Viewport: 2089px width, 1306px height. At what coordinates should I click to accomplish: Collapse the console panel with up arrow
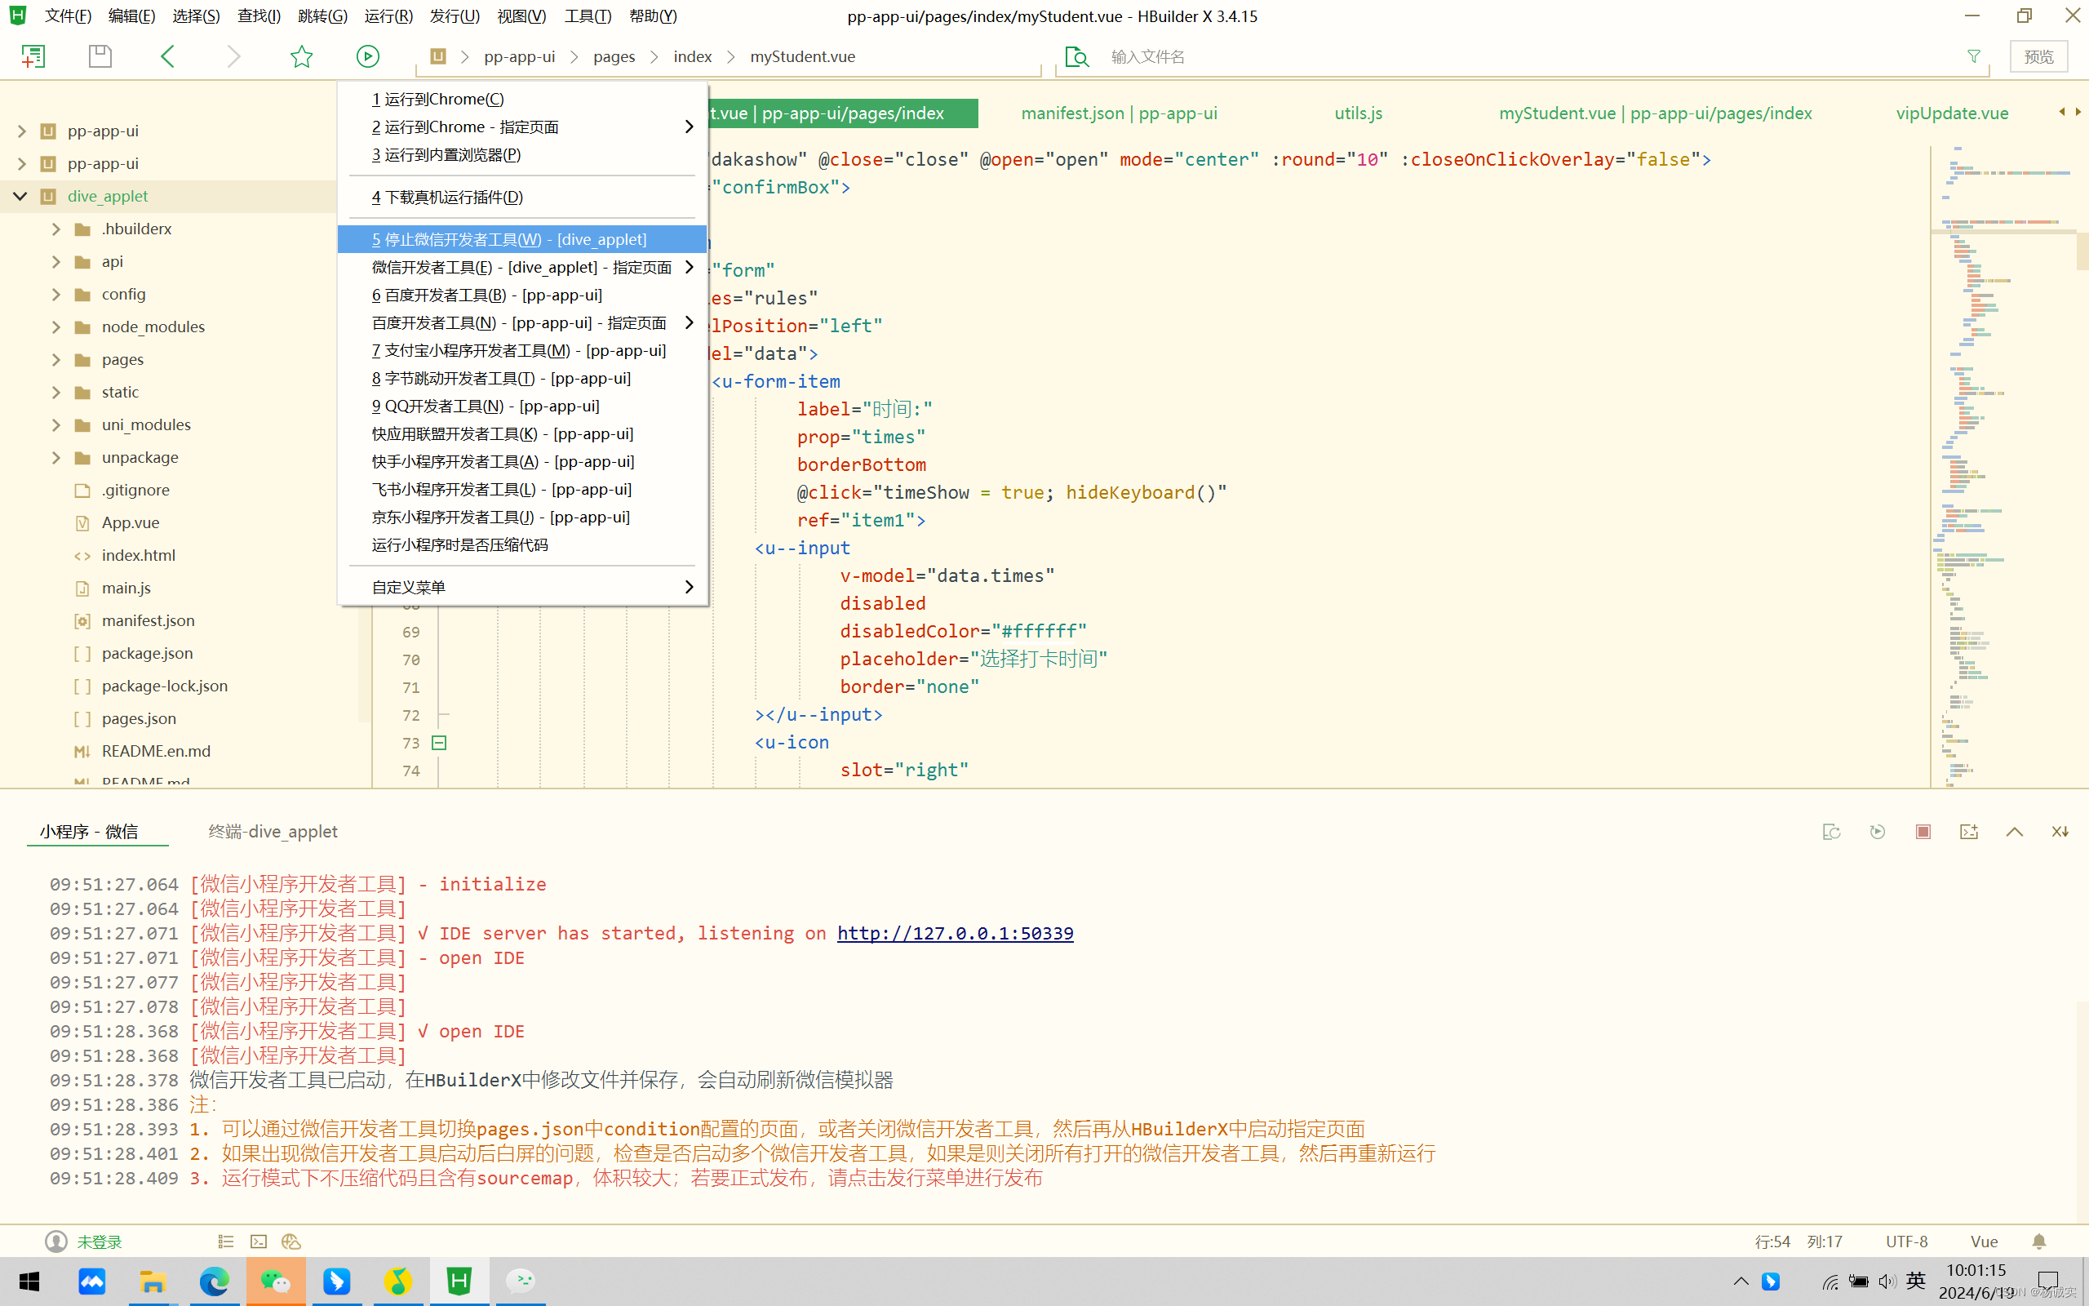pyautogui.click(x=2014, y=831)
